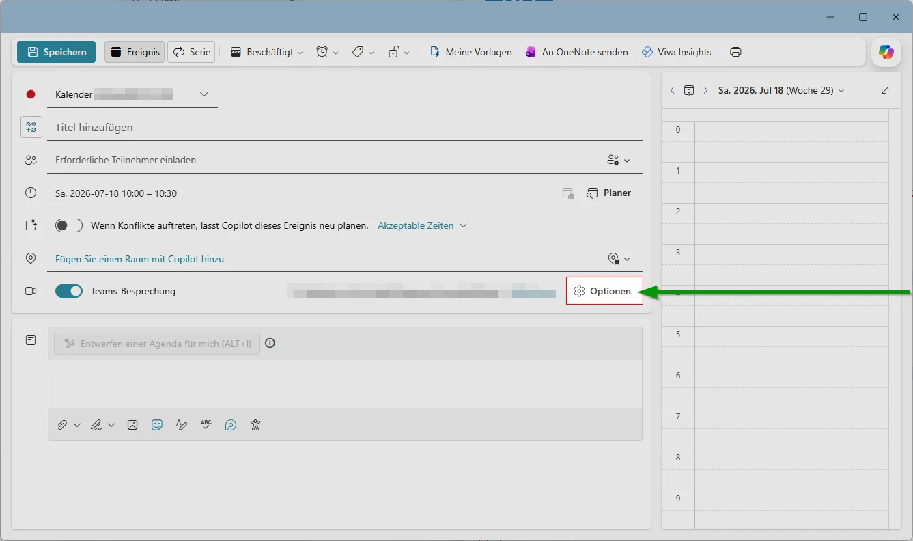This screenshot has width=913, height=541.
Task: Expand the calendar pane with arrow icon
Action: coord(885,90)
